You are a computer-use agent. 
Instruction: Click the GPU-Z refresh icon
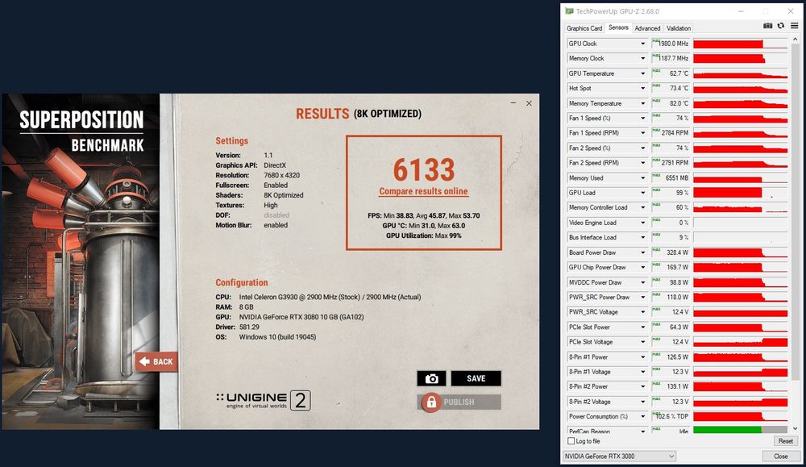(781, 26)
